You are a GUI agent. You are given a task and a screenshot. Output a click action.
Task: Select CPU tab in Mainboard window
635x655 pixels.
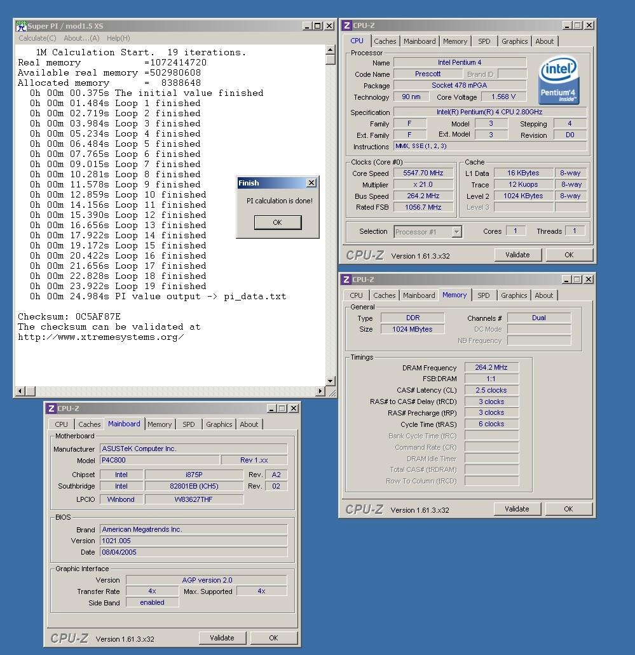click(61, 424)
